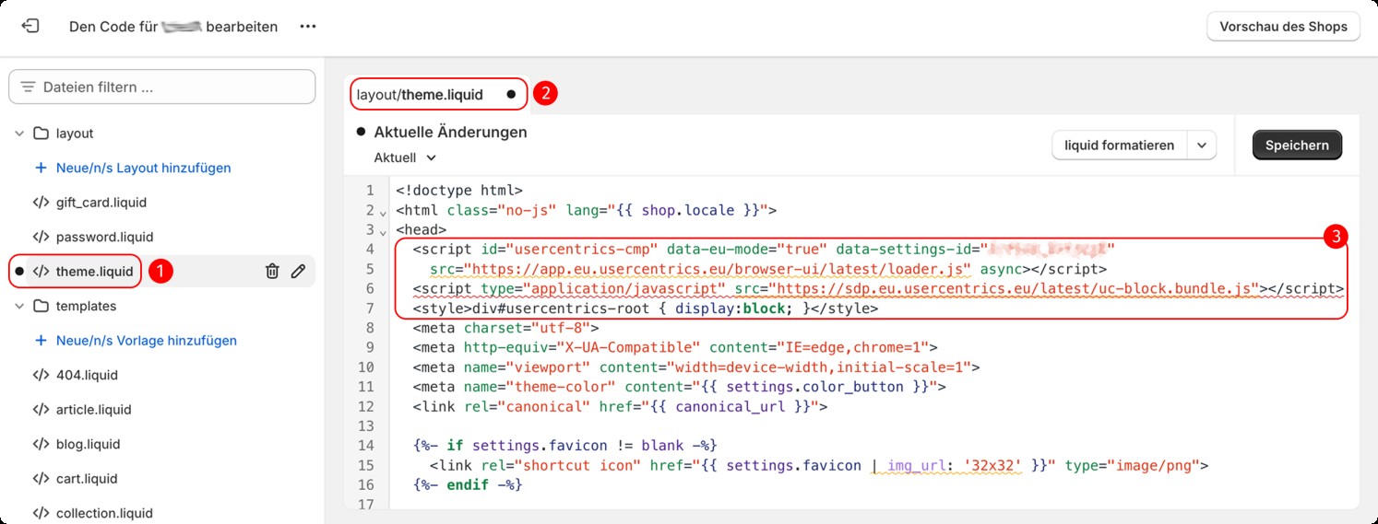The image size is (1378, 524).
Task: Click Vorschau des Shops button
Action: 1283,26
